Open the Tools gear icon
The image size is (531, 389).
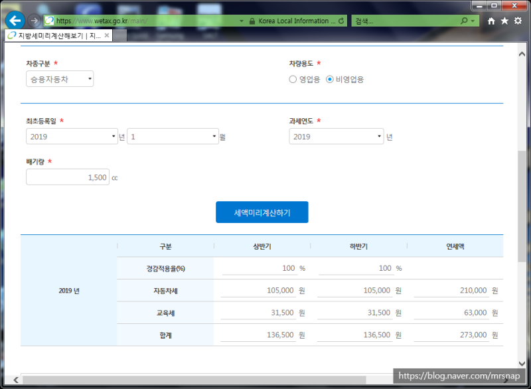(x=518, y=21)
